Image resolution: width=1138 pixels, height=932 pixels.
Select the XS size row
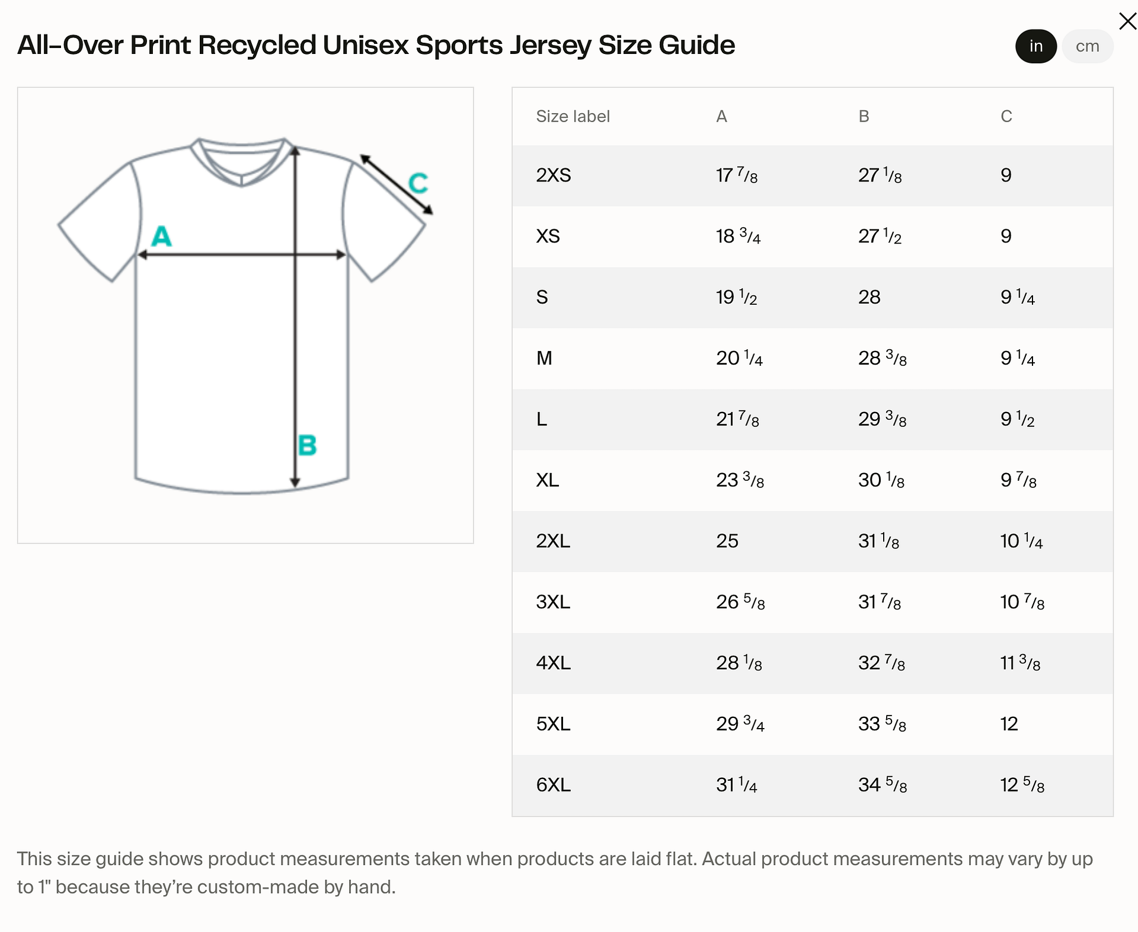[x=547, y=236]
